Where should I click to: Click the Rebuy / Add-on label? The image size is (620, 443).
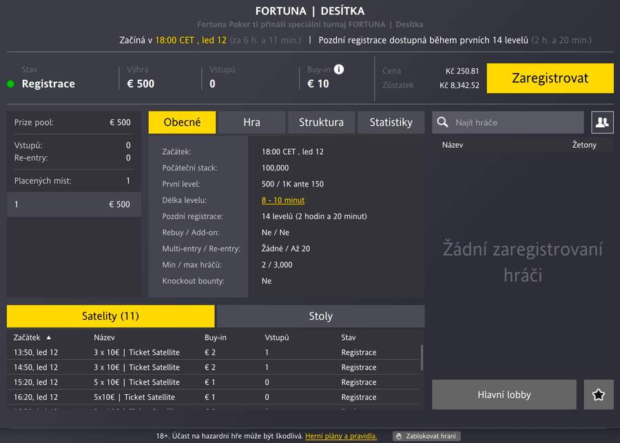tap(191, 233)
